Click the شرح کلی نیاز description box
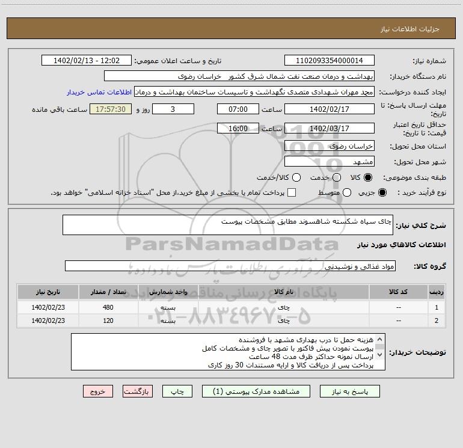 (228, 225)
